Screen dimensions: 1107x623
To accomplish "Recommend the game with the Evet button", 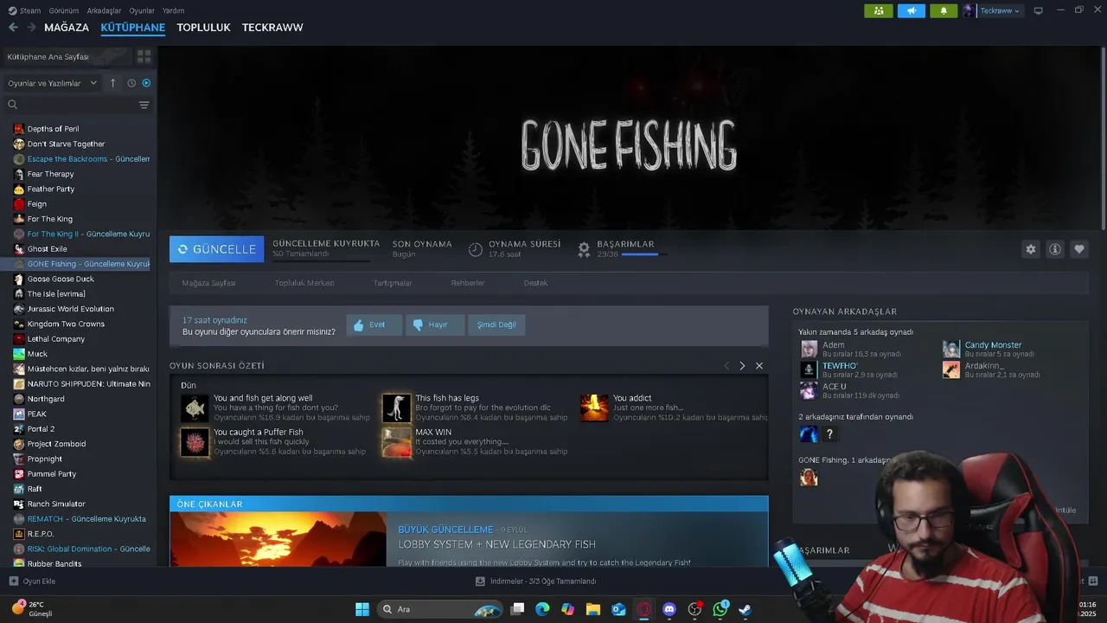I will (x=374, y=324).
